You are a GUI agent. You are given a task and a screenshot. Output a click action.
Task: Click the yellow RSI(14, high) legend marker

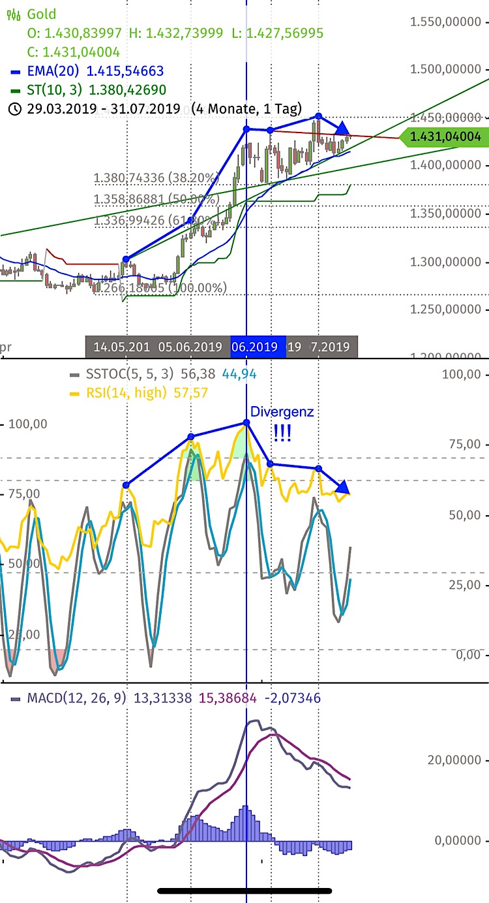[74, 392]
